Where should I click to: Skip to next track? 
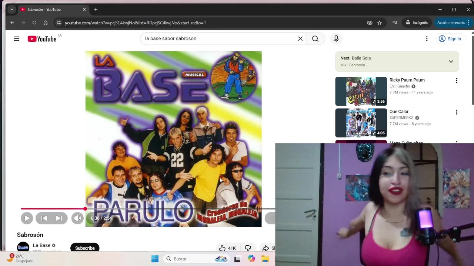point(59,218)
